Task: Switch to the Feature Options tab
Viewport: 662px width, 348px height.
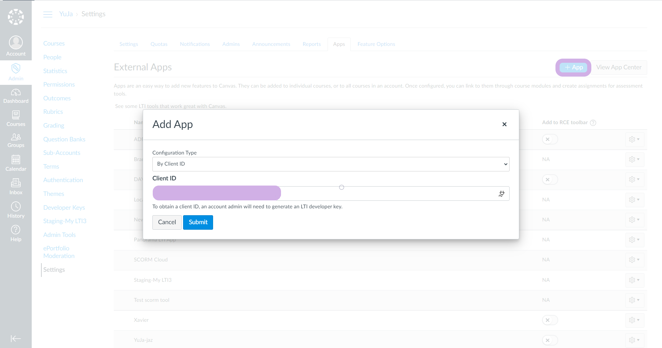Action: [x=376, y=44]
